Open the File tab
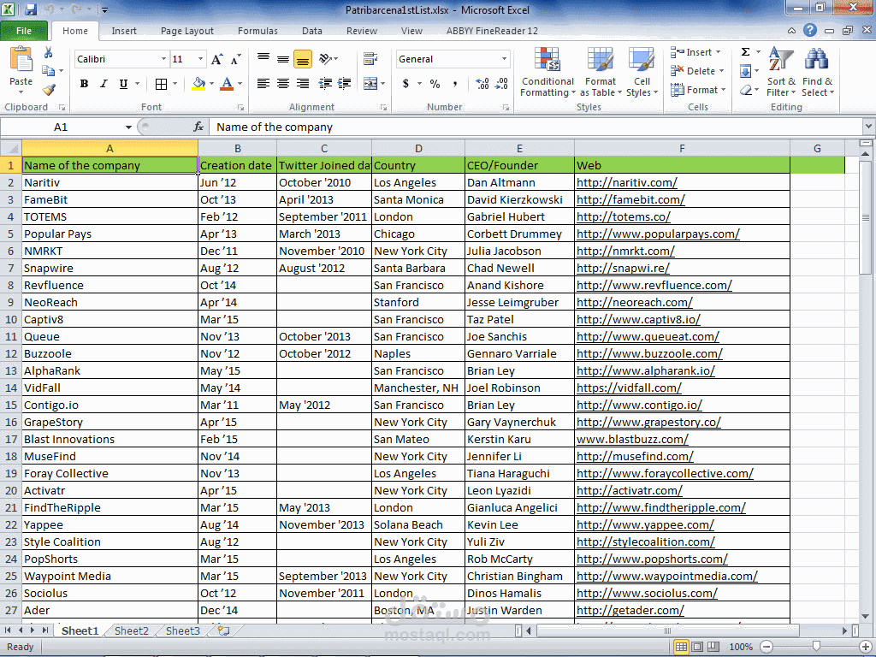The image size is (876, 657). pos(24,31)
